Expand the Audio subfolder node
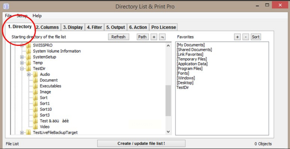 (x=29, y=74)
